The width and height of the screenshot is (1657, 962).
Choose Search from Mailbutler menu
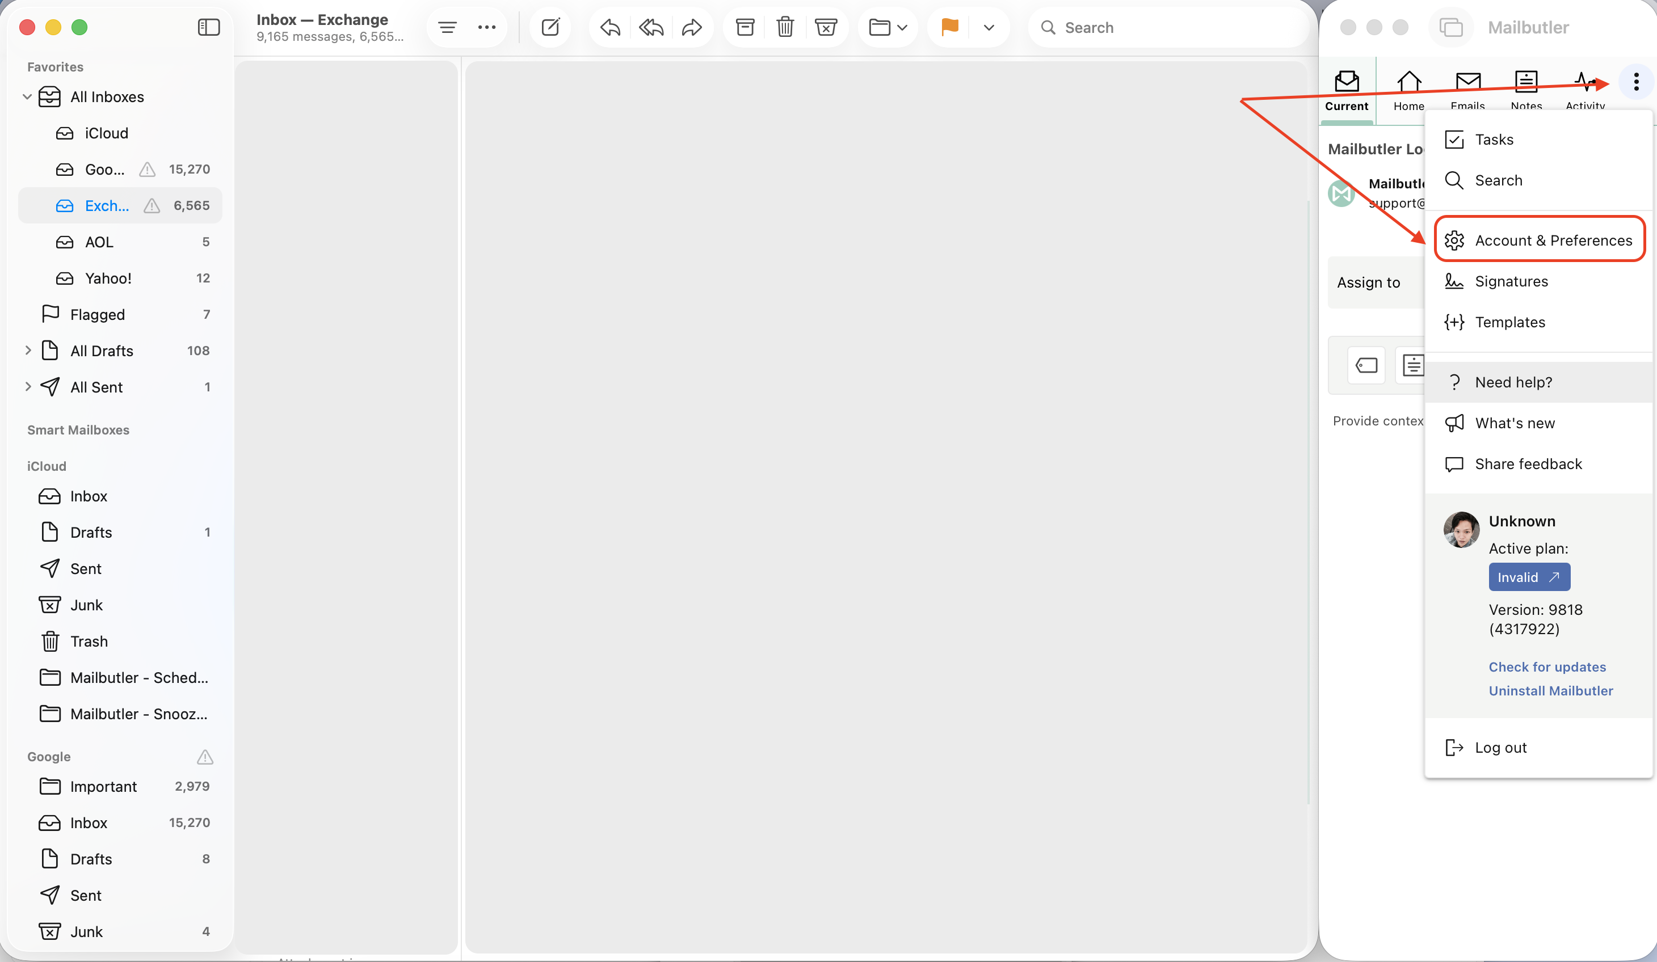coord(1538,180)
